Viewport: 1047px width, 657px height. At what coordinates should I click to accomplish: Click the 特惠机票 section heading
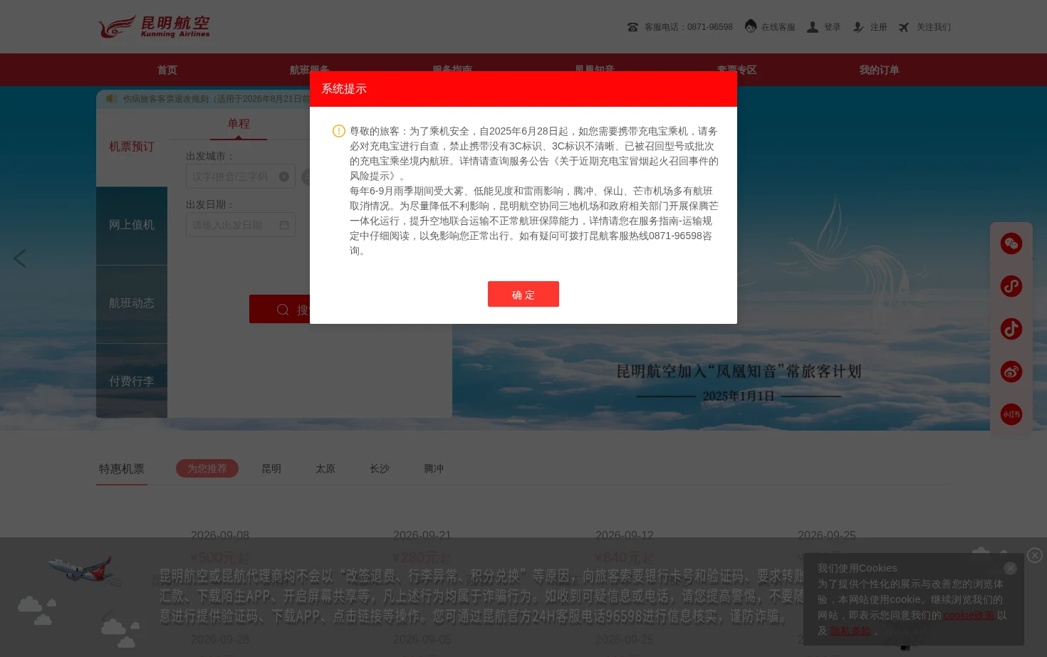(x=122, y=469)
